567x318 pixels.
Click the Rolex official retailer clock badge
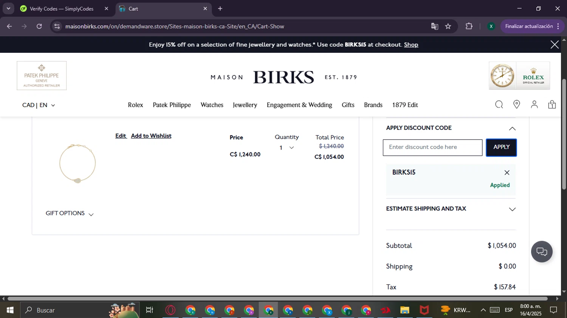click(519, 75)
